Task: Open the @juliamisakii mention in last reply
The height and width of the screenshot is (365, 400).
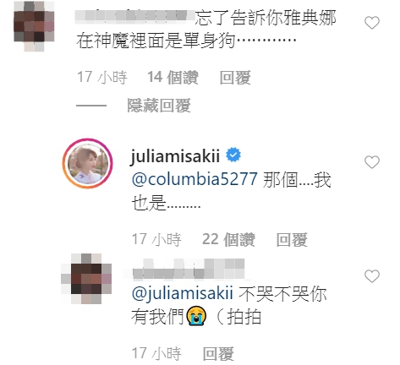Action: click(183, 293)
